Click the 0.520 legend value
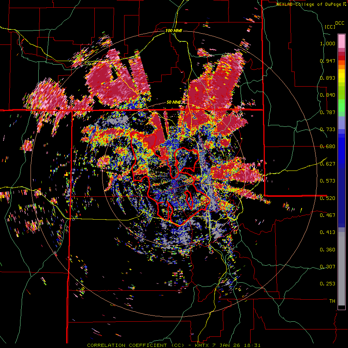 (x=328, y=198)
